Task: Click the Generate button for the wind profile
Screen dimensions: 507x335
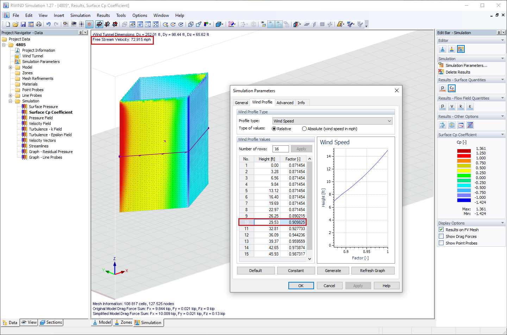Action: 333,270
